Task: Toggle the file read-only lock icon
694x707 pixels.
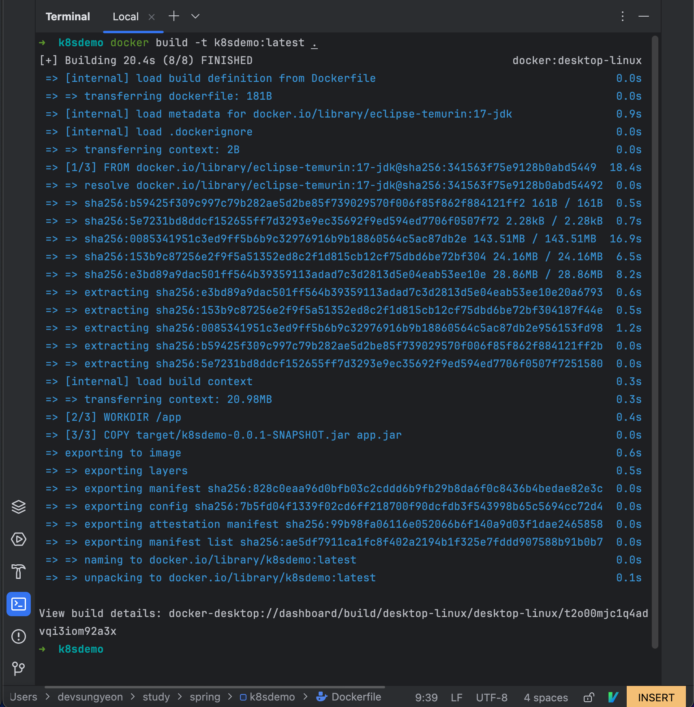Action: [x=589, y=697]
